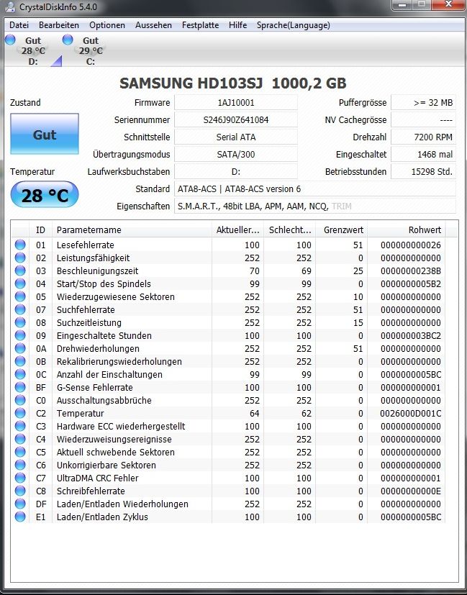Click status orb for Rekalibrierungswiederholungen row
The height and width of the screenshot is (595, 467).
20,361
